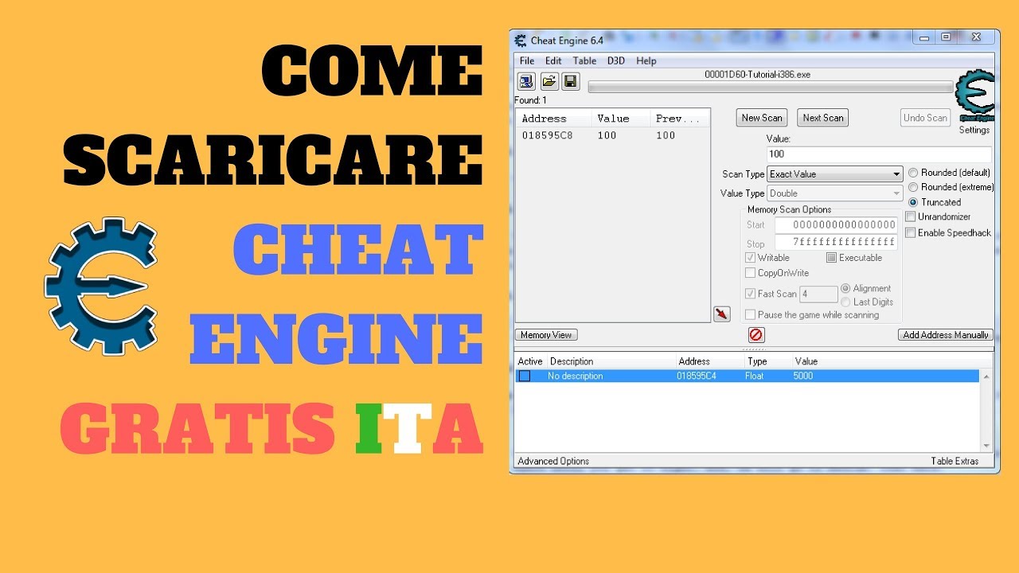
Task: Toggle the Executable checkbox
Action: [x=831, y=258]
